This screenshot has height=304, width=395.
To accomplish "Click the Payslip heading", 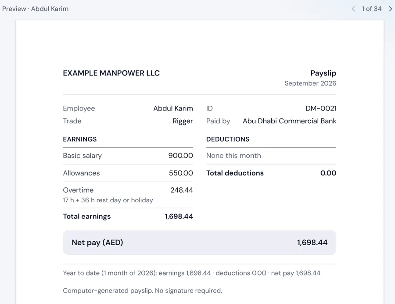I will 323,73.
